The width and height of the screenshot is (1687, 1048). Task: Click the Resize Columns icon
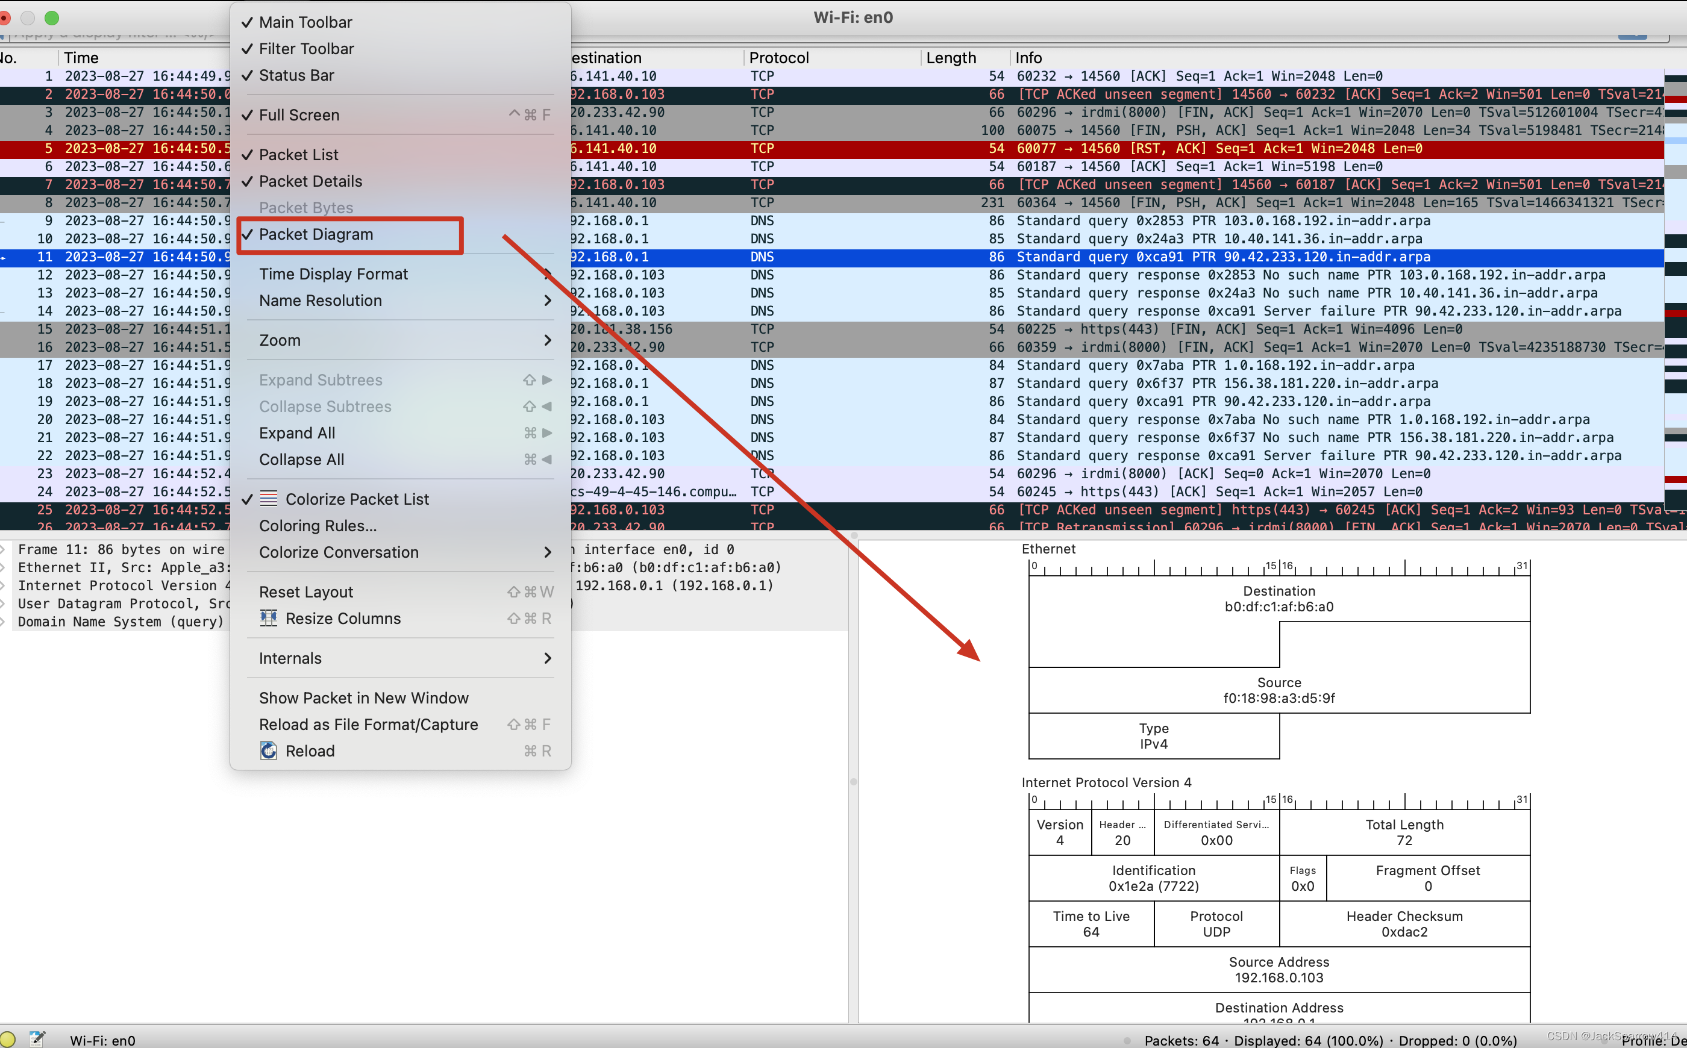click(268, 619)
